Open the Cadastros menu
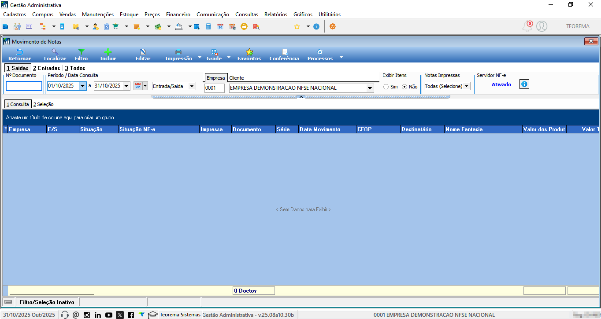Image resolution: width=601 pixels, height=319 pixels. pyautogui.click(x=15, y=15)
